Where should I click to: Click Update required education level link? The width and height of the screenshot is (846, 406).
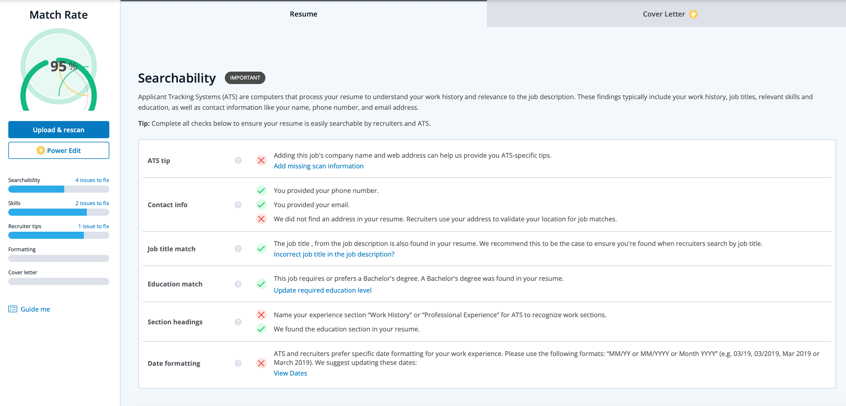(322, 291)
